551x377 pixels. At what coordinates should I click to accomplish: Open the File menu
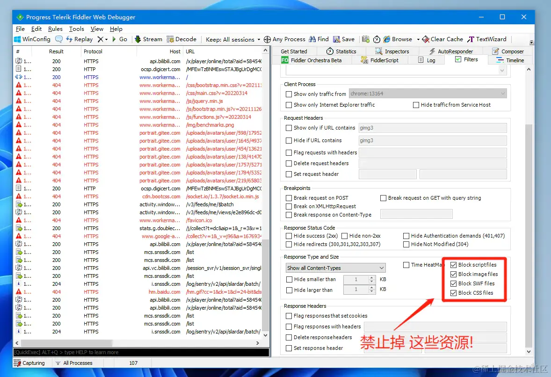coord(20,29)
